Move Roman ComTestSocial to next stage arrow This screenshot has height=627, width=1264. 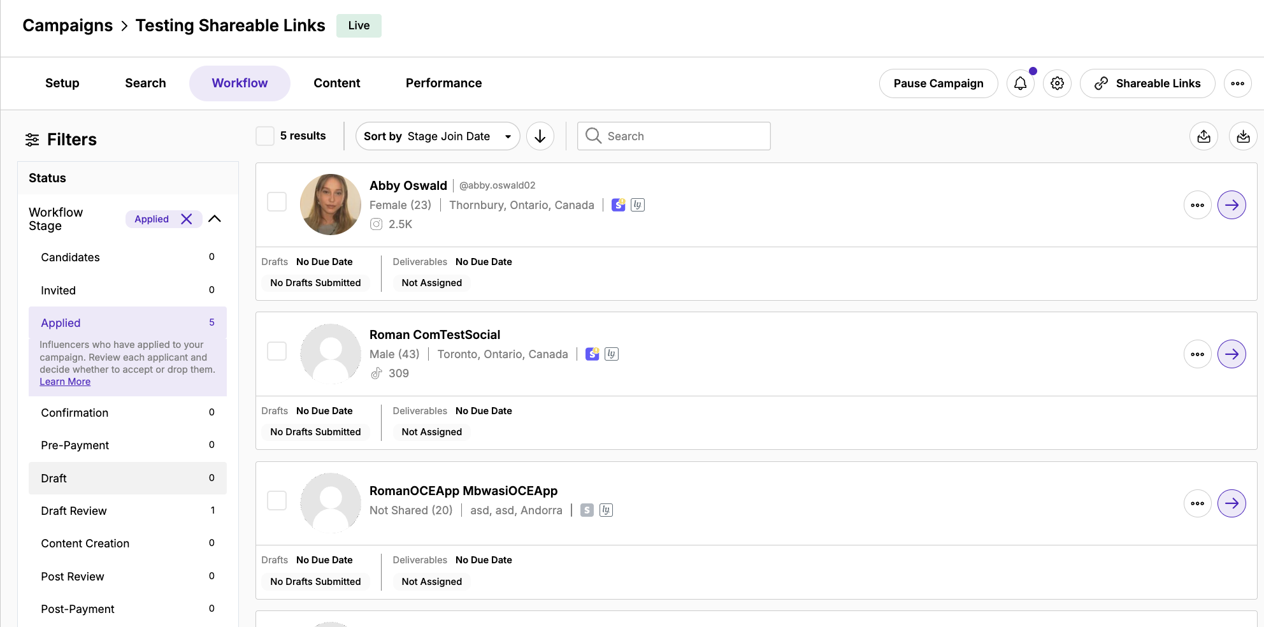[x=1231, y=354]
